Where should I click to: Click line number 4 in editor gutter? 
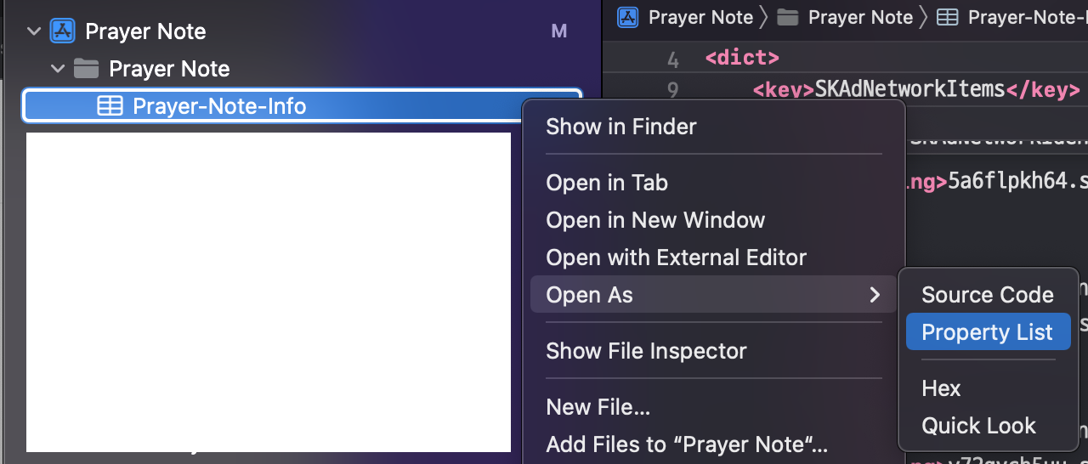coord(673,59)
